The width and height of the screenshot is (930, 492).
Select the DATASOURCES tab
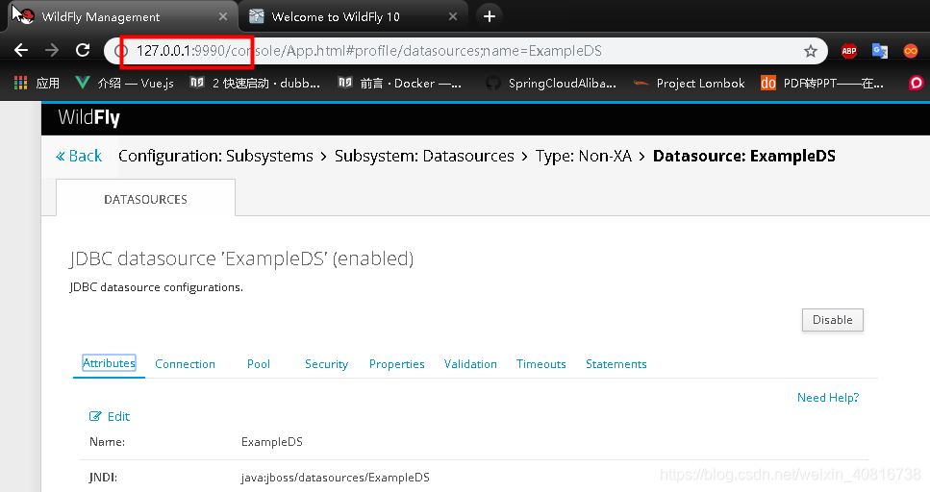pos(145,199)
